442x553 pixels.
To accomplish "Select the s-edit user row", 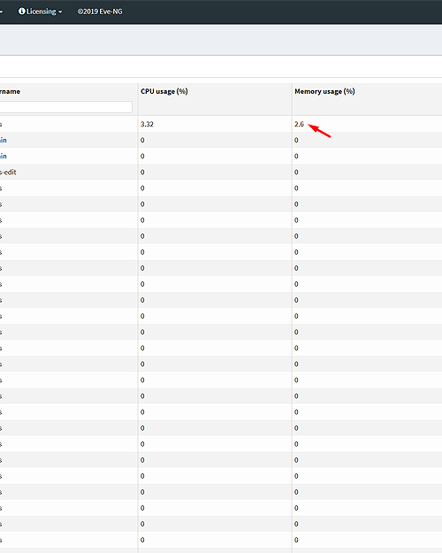I will (221, 173).
